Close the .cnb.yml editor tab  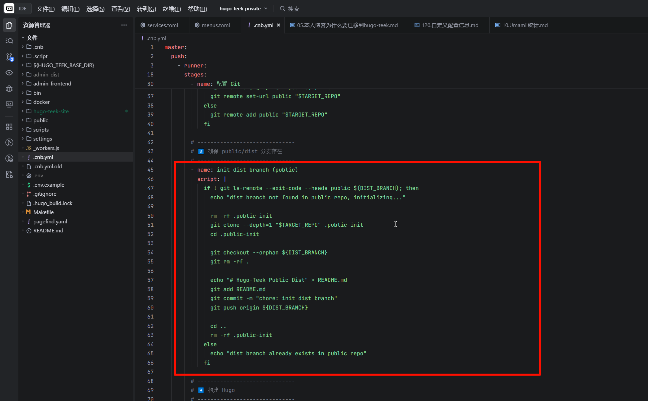(x=278, y=25)
